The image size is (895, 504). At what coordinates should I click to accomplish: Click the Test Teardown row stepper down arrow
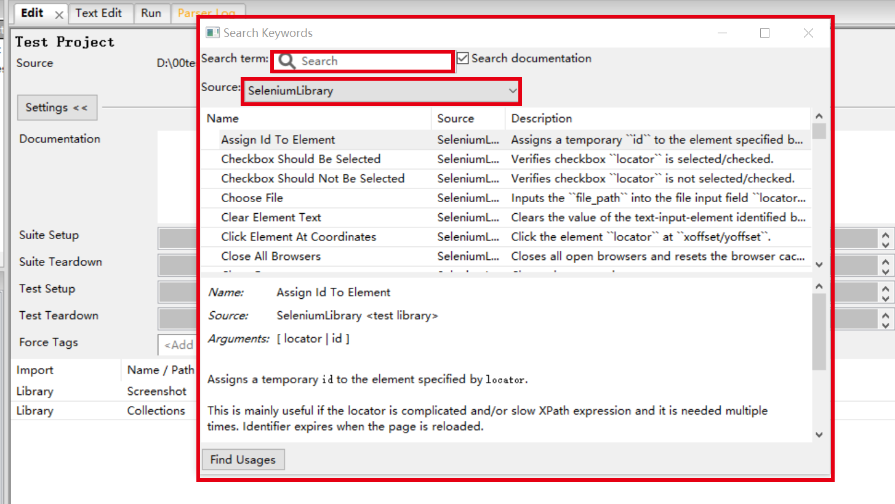886,324
